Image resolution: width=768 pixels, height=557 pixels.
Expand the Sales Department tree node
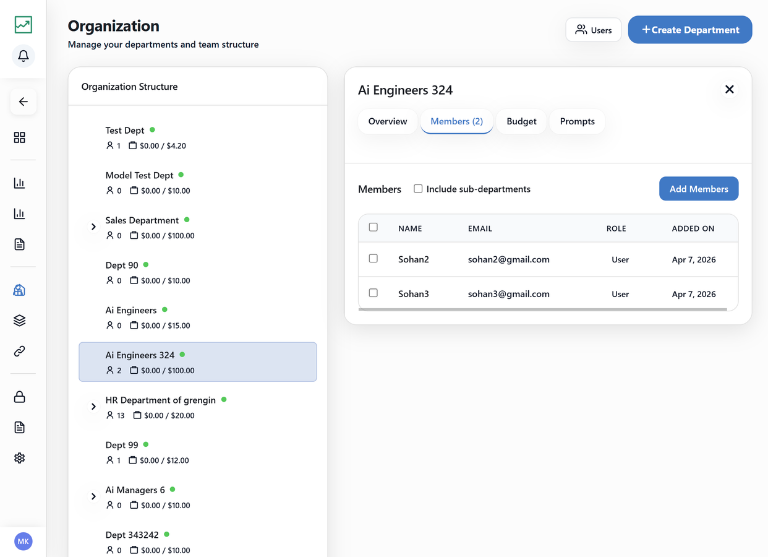[93, 227]
